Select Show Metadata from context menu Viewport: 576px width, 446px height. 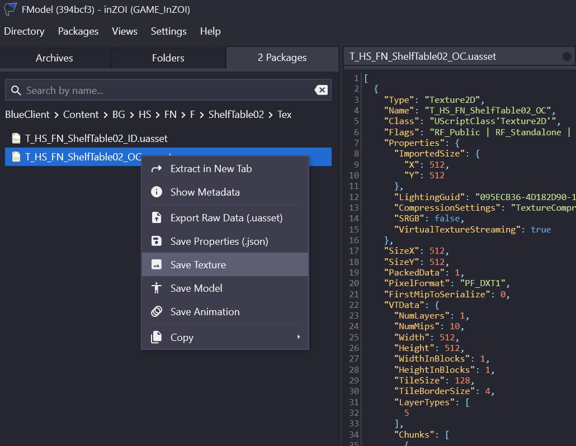click(225, 192)
